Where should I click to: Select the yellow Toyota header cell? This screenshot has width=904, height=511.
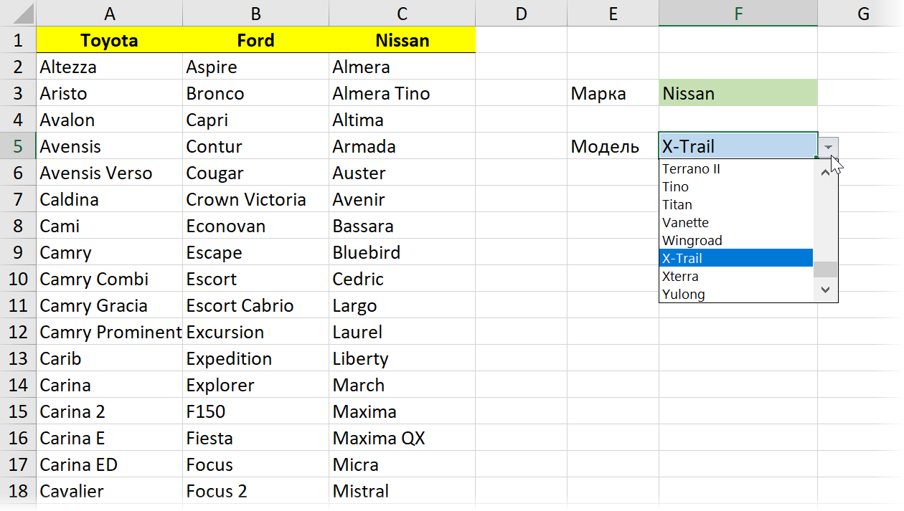coord(109,40)
